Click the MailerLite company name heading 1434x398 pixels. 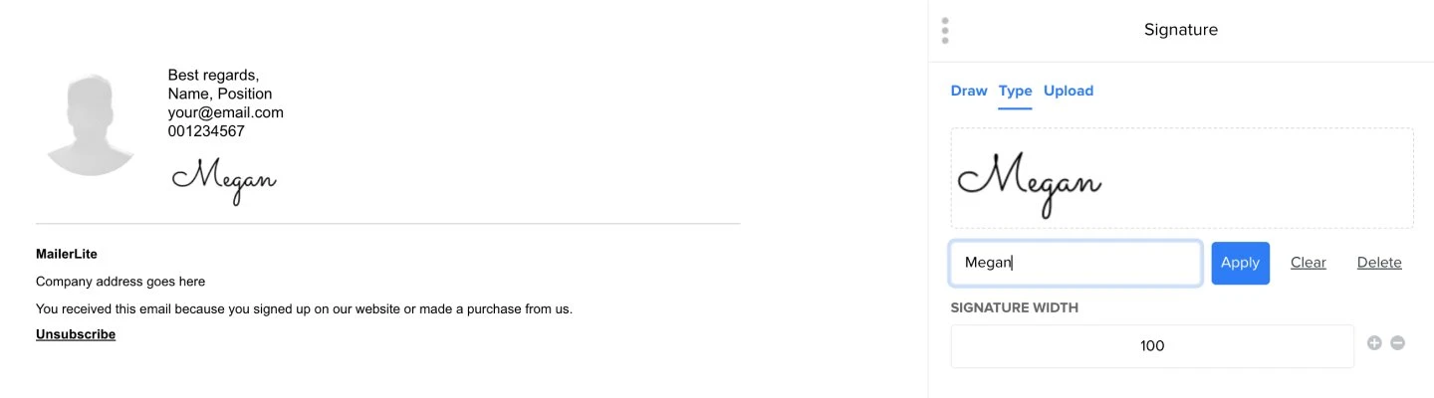(x=67, y=255)
